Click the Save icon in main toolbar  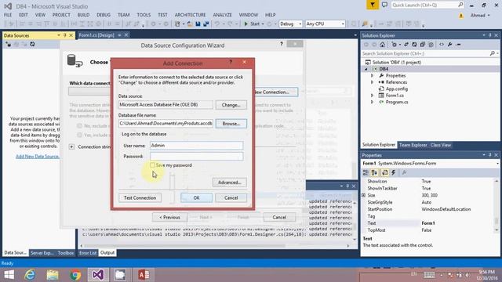198,24
